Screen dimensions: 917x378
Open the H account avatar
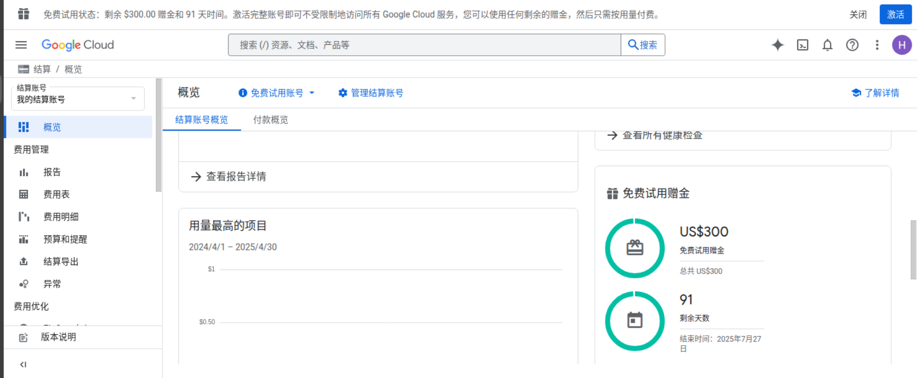click(x=902, y=45)
